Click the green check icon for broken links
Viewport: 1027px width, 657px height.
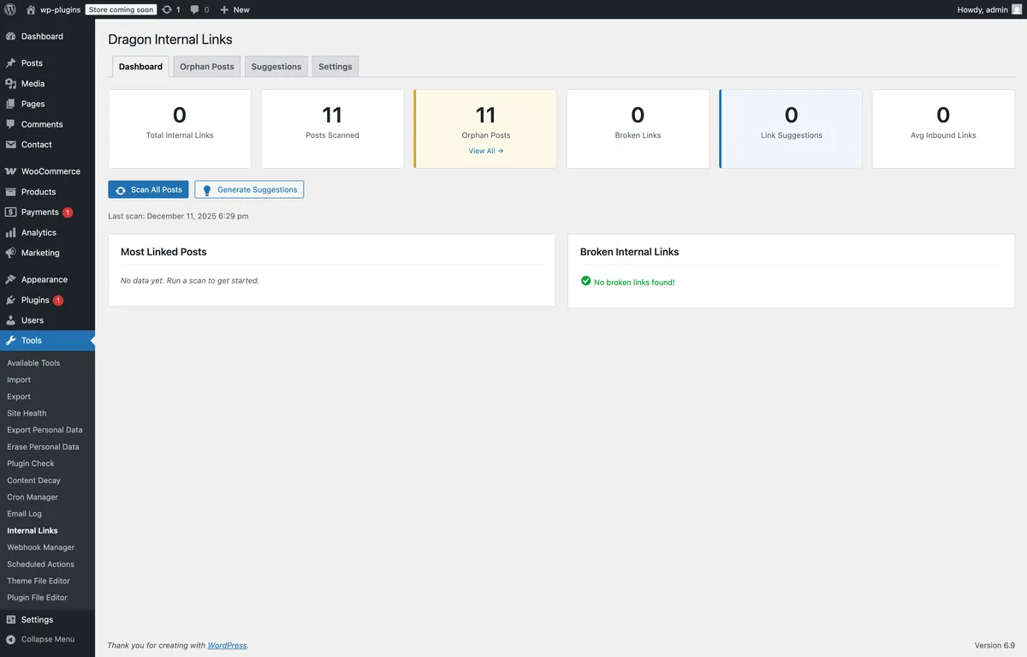[585, 281]
